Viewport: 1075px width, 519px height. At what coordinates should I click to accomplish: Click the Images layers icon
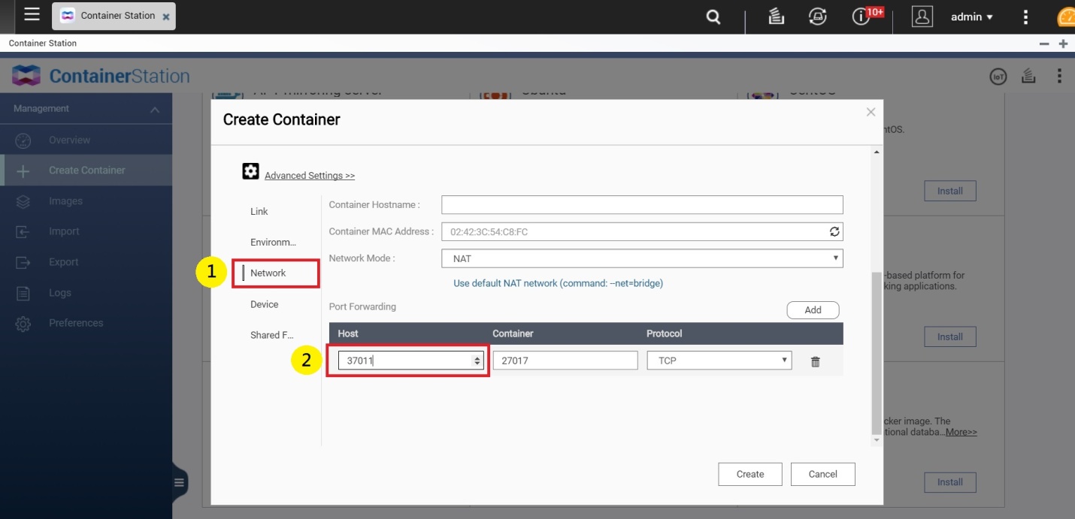point(23,201)
